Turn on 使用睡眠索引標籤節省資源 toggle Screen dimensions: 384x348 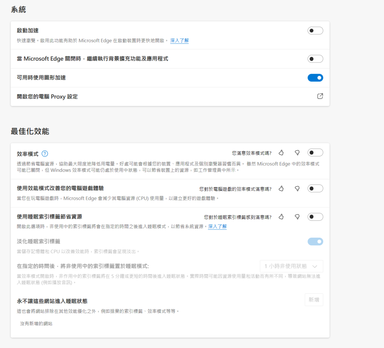click(315, 217)
